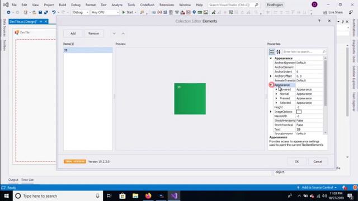Click the green tile in Preview
Screen dimensions: 358x201
190,99
